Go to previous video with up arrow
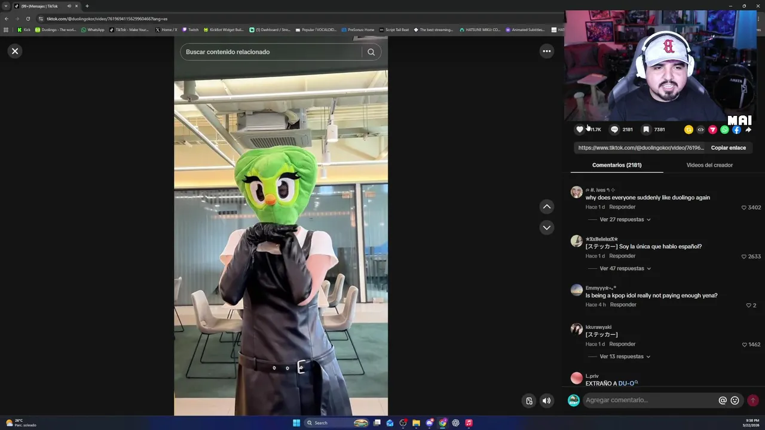The width and height of the screenshot is (765, 430). tap(546, 207)
